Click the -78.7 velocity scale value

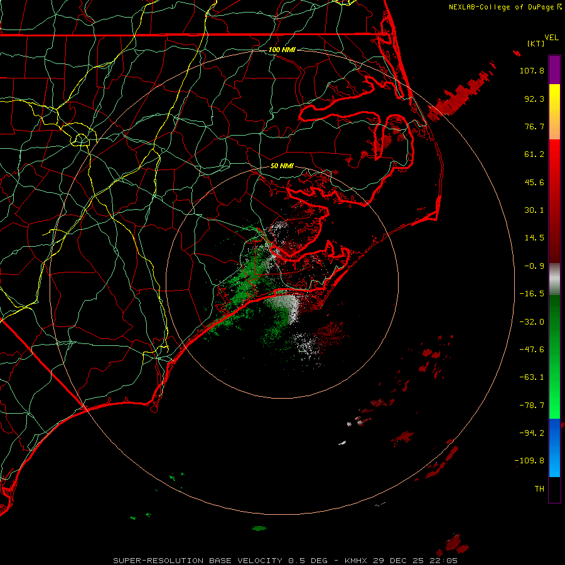click(532, 406)
